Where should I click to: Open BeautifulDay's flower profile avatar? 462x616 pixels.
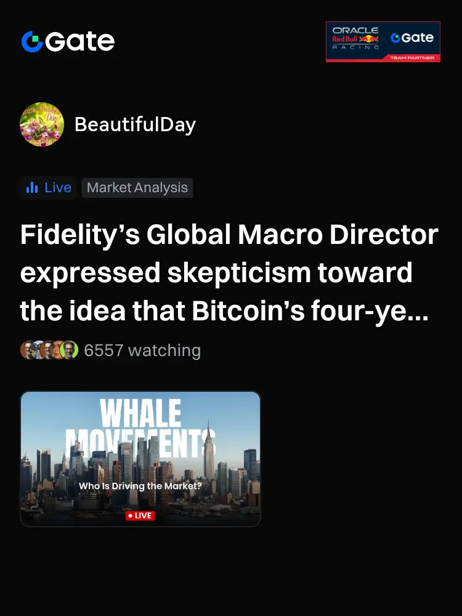42,124
